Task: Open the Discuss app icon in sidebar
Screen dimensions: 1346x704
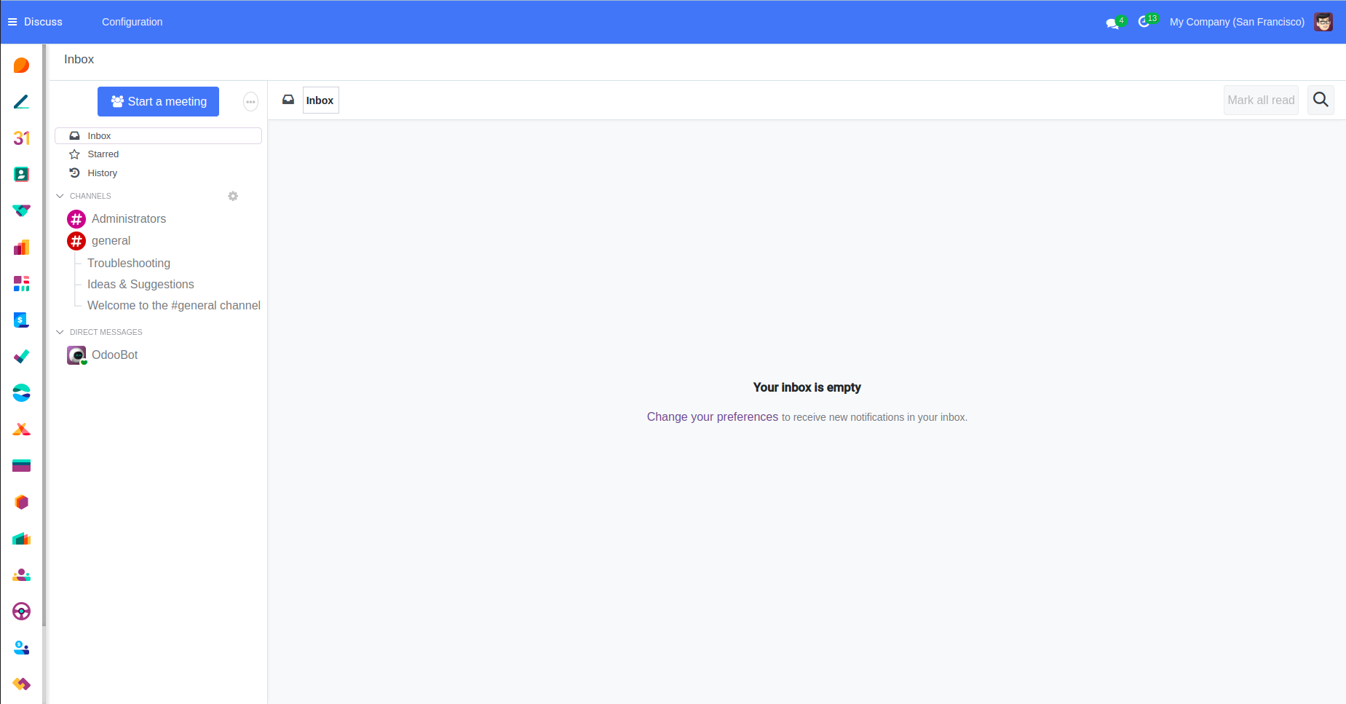Action: click(21, 66)
